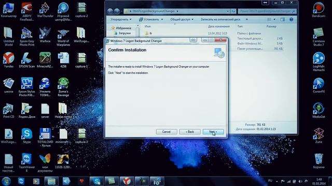Show hidden tray icons arrow
This screenshot has height=186, width=332.
276,181
